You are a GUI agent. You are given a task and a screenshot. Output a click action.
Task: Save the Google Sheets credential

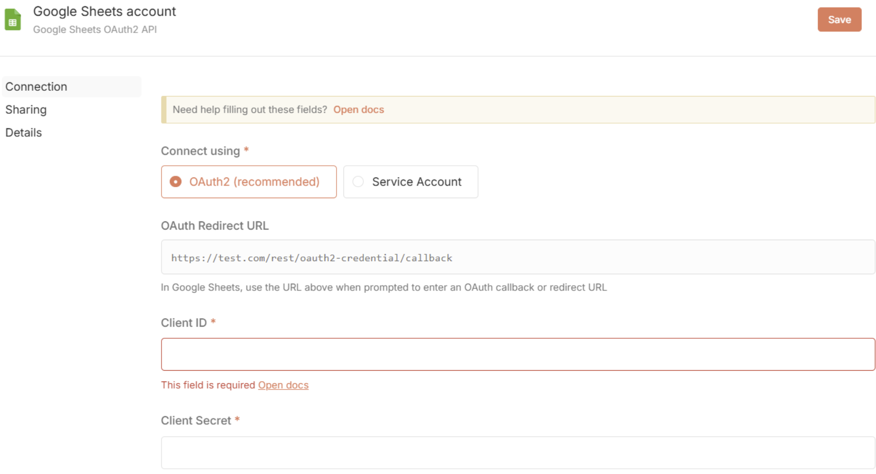(839, 19)
